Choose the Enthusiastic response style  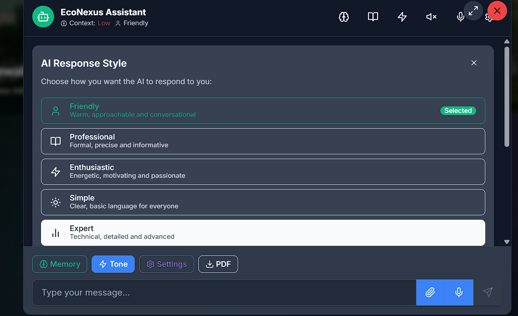[263, 172]
